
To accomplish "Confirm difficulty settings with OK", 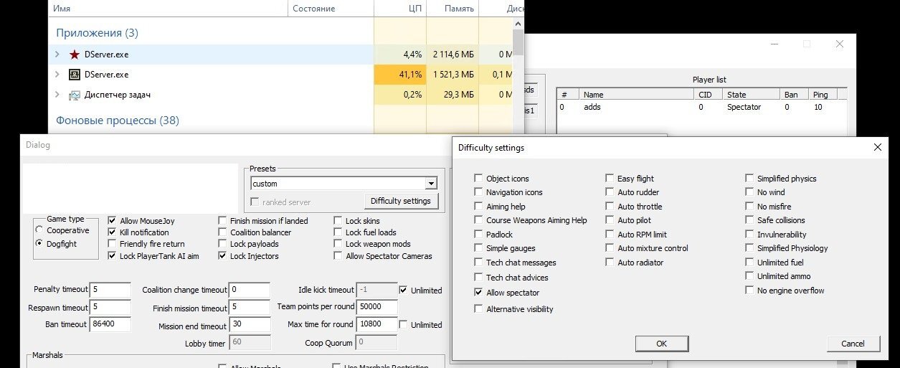I will tap(661, 344).
